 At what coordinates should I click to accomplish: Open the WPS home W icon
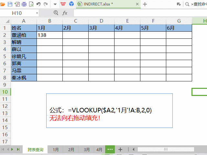[63, 4]
